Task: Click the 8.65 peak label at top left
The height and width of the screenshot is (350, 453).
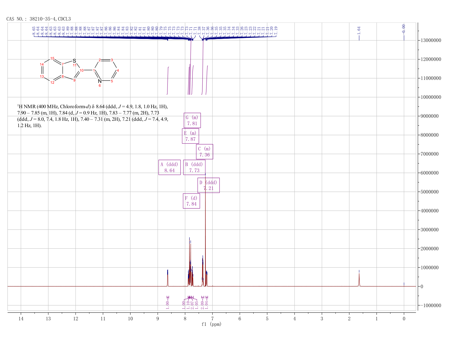Action: (x=33, y=30)
